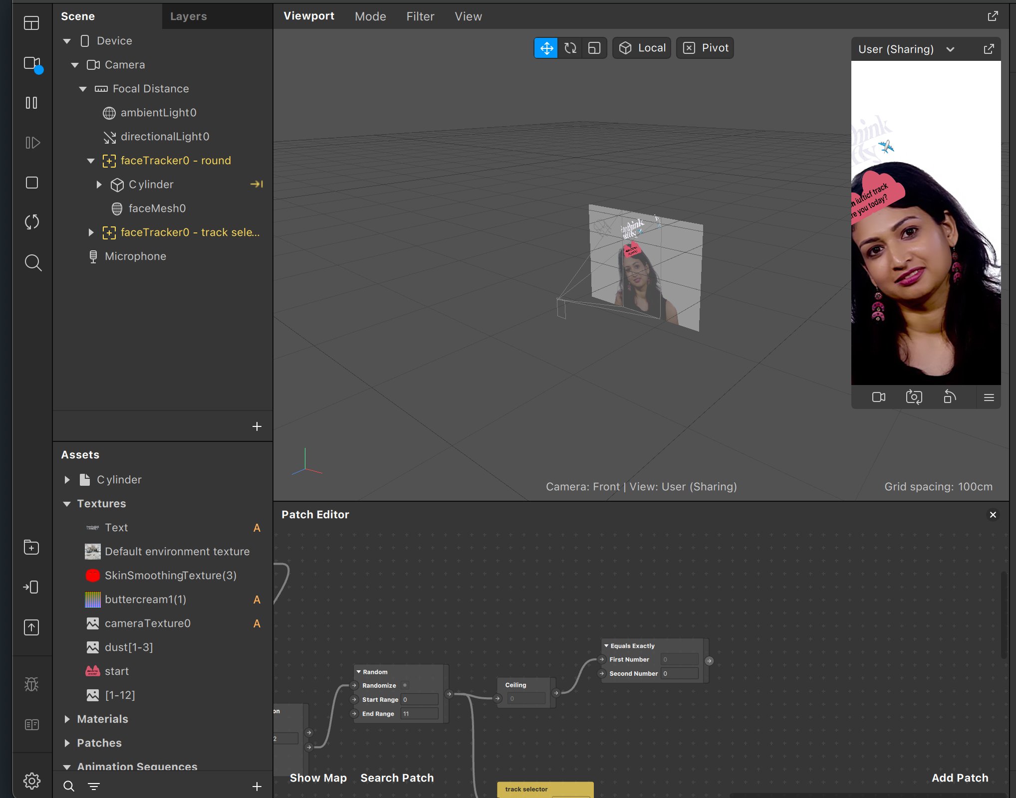1016x798 pixels.
Task: Stop the preview using the square icon
Action: point(32,183)
